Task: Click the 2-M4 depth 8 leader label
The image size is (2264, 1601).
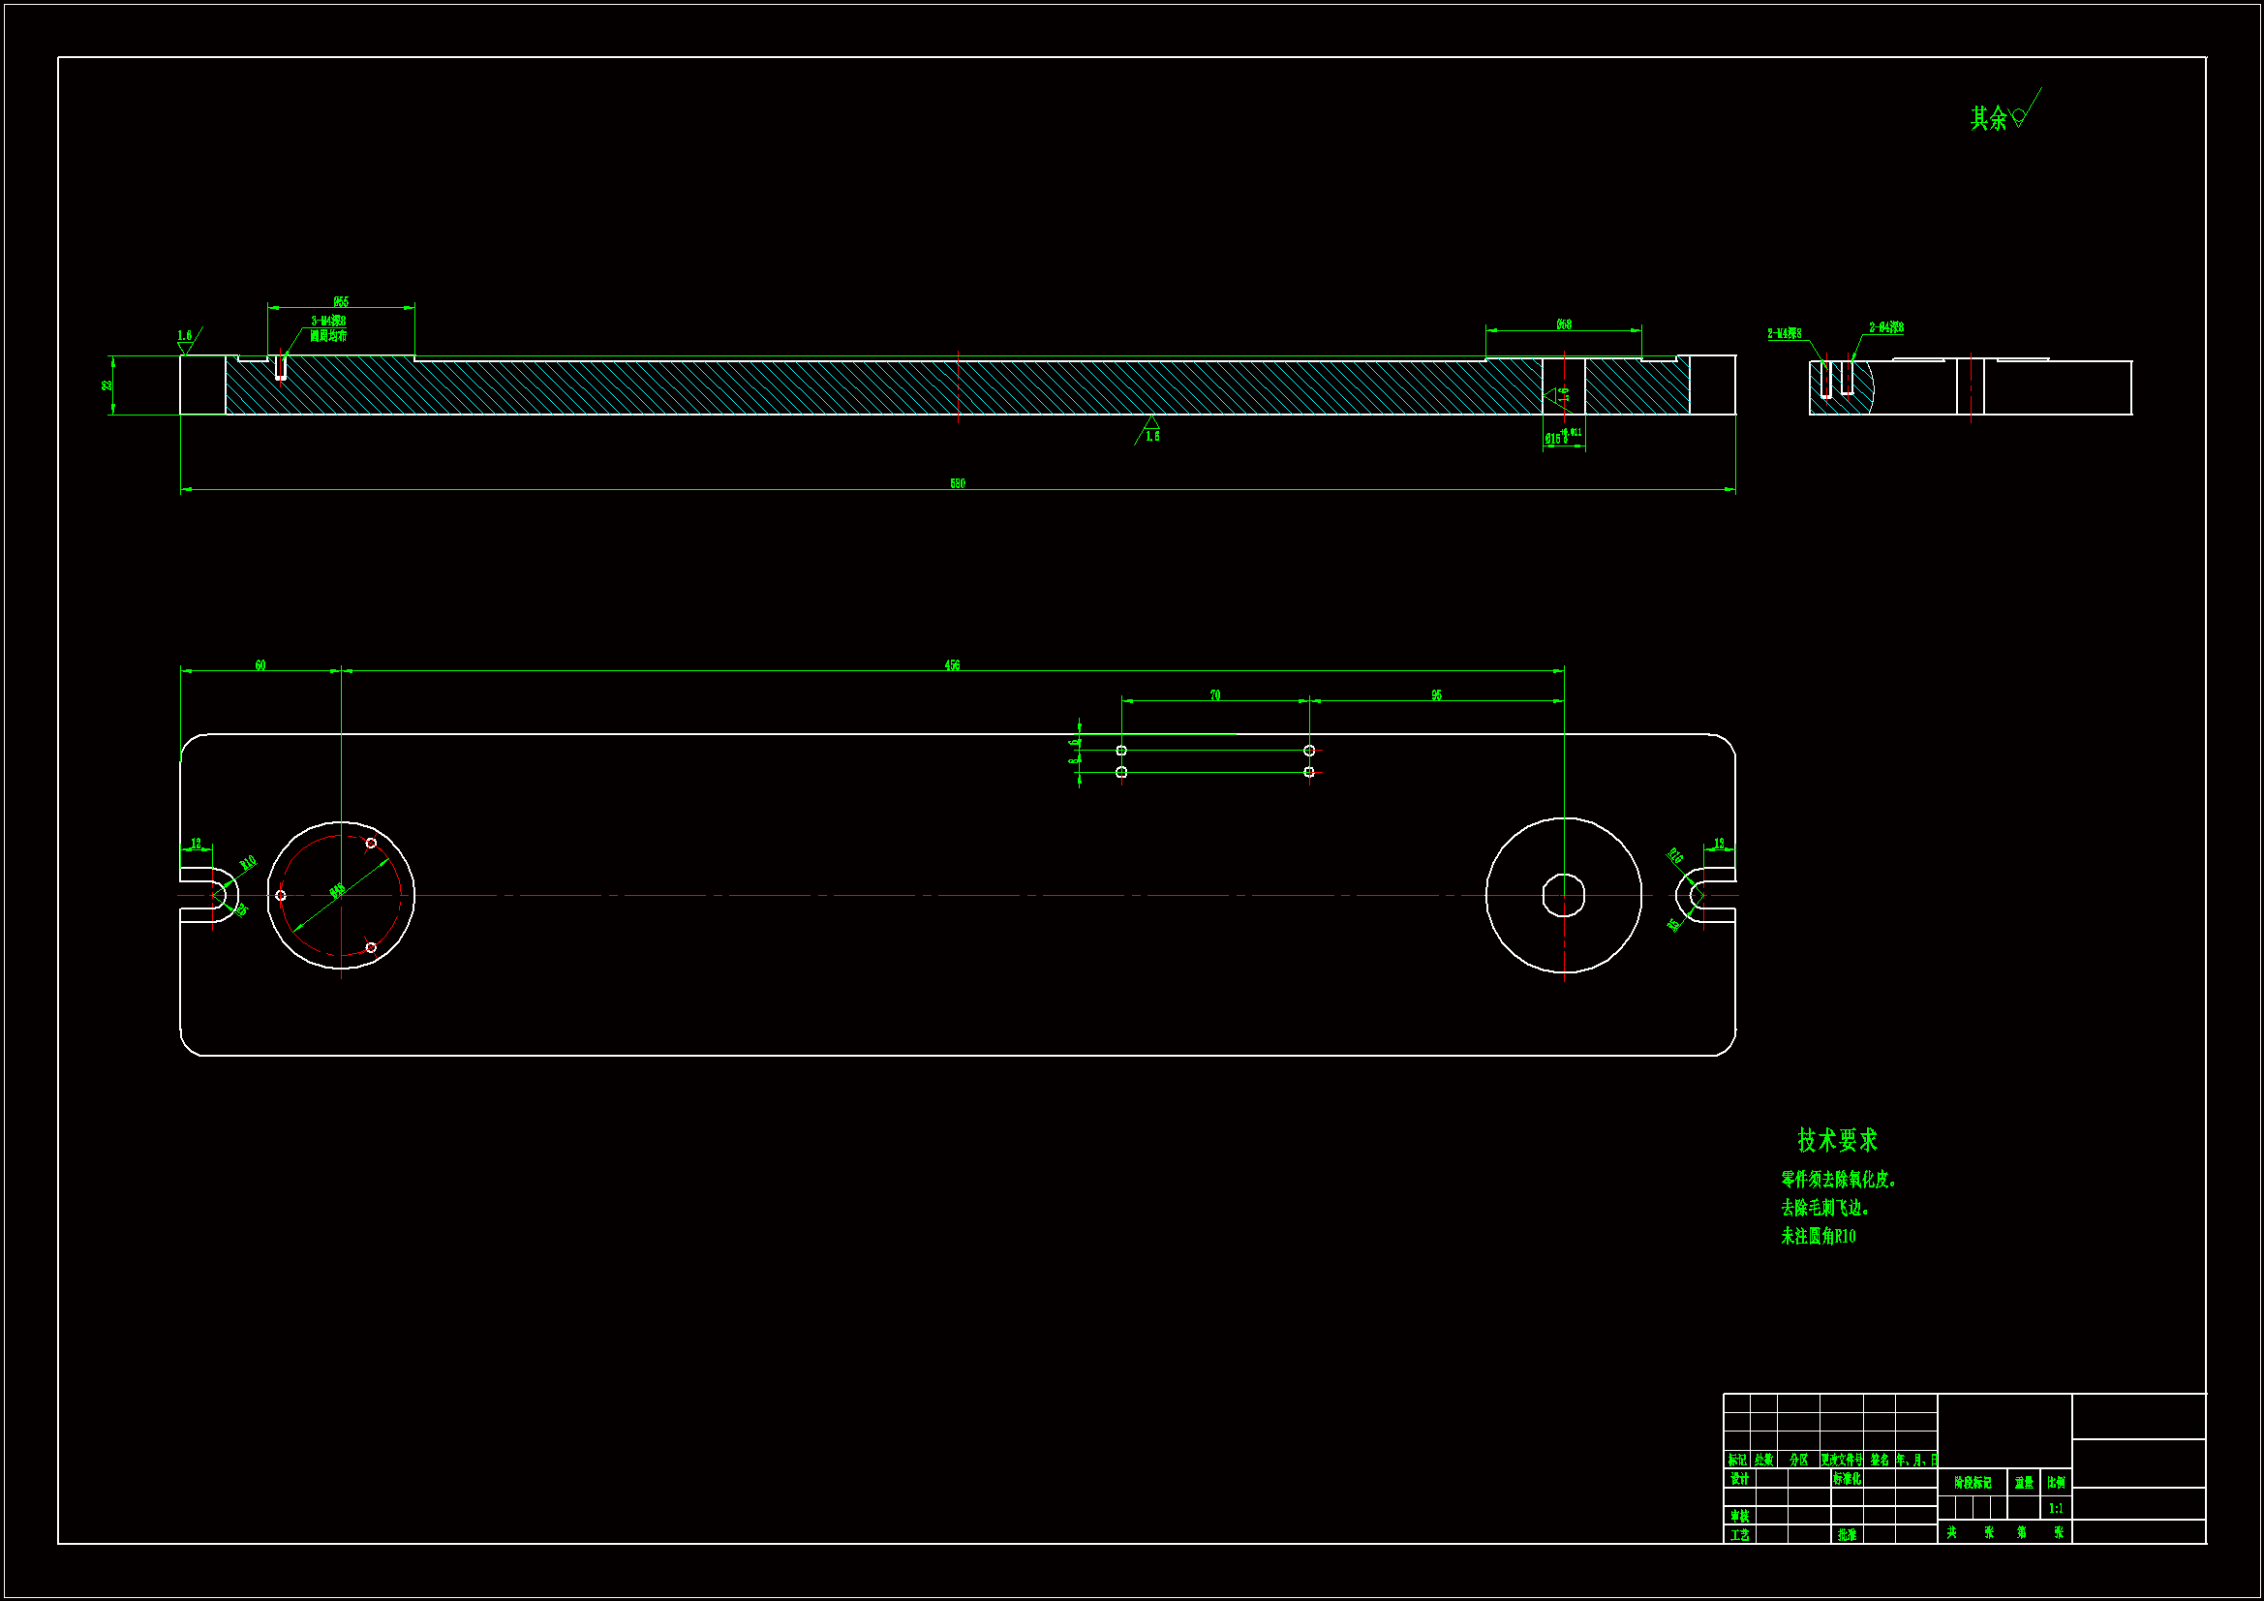Action: tap(1784, 333)
